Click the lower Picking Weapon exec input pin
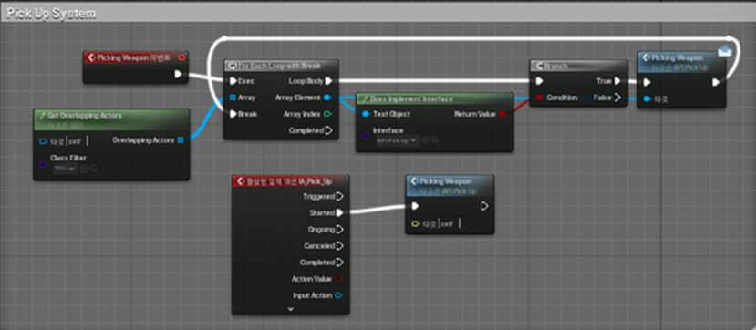This screenshot has height=330, width=756. [x=415, y=206]
